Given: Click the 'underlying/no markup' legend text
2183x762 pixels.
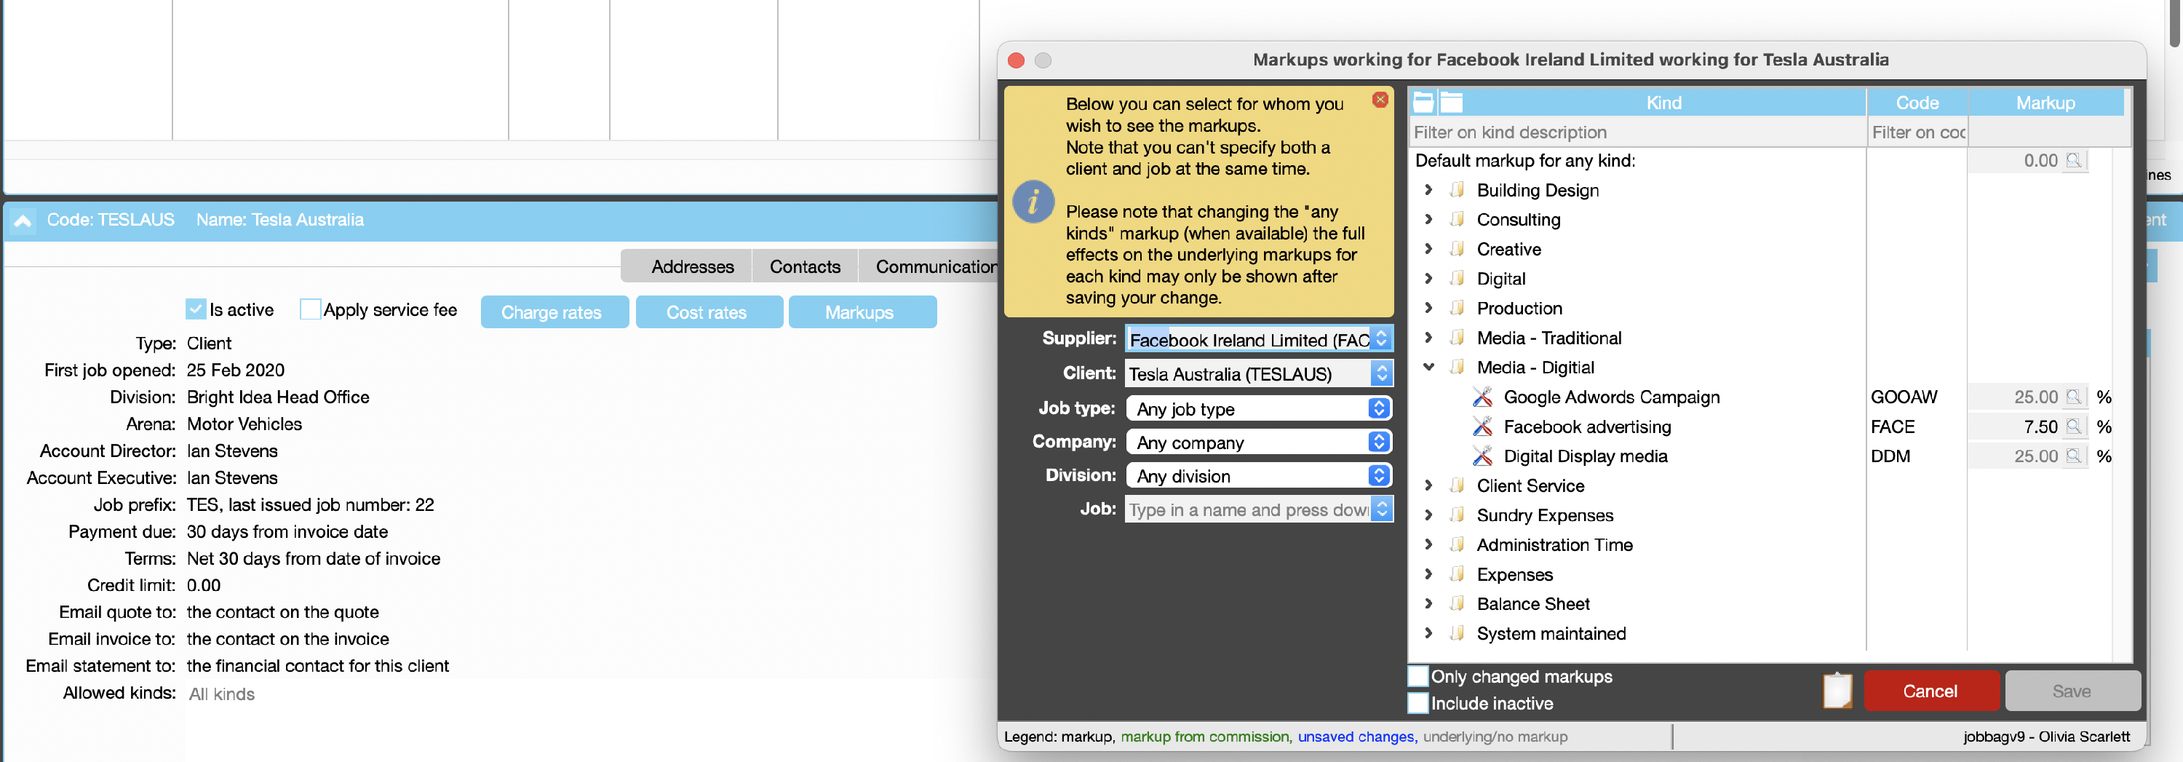Looking at the screenshot, I should (x=1495, y=737).
